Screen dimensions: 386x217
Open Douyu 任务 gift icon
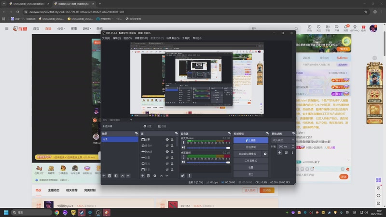click(x=364, y=28)
